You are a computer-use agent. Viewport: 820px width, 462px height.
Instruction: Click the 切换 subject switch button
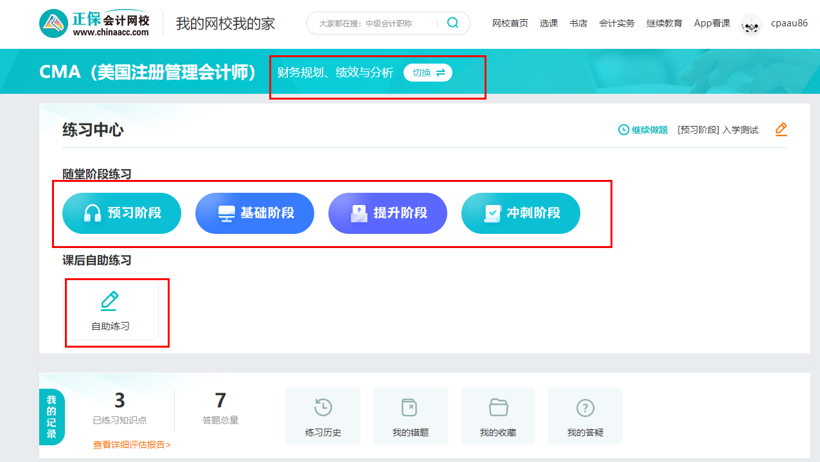428,73
